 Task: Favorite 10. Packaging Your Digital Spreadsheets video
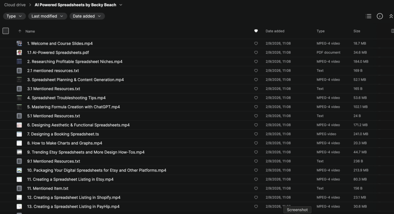pyautogui.click(x=256, y=170)
